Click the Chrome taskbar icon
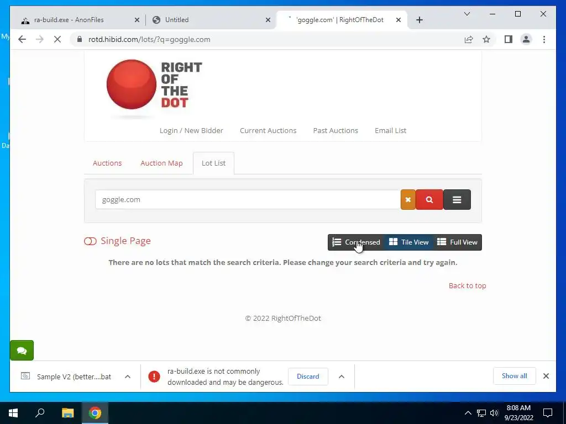 click(95, 413)
